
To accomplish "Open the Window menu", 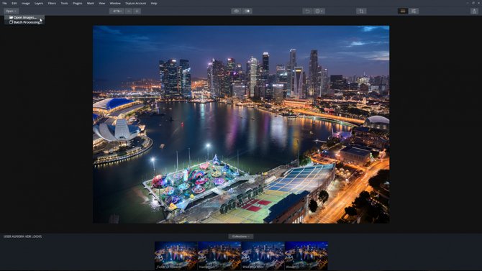I will click(115, 3).
